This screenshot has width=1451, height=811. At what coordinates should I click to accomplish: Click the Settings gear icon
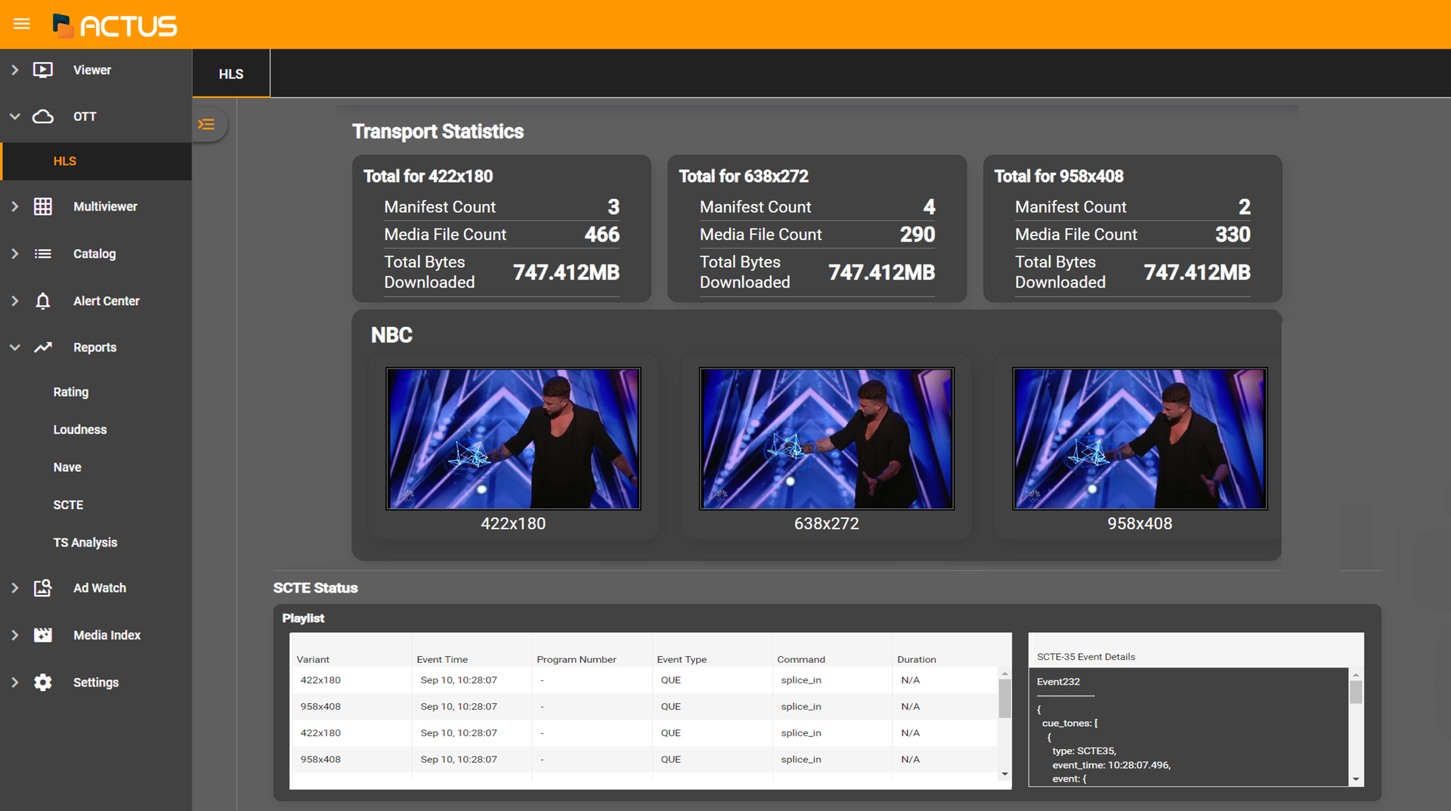pos(43,682)
